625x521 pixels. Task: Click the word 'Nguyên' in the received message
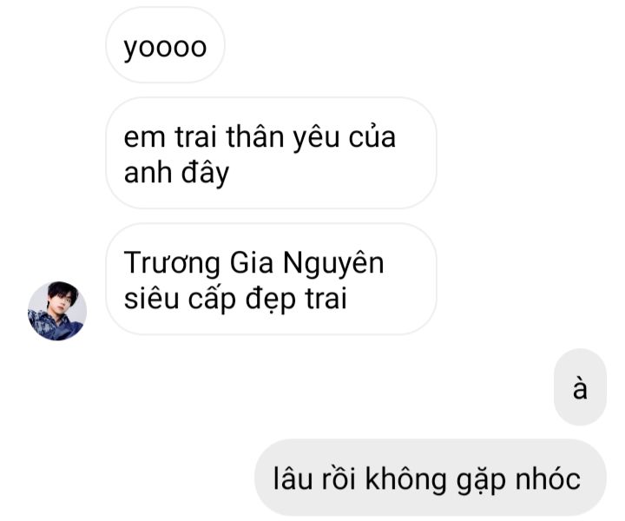pos(333,263)
